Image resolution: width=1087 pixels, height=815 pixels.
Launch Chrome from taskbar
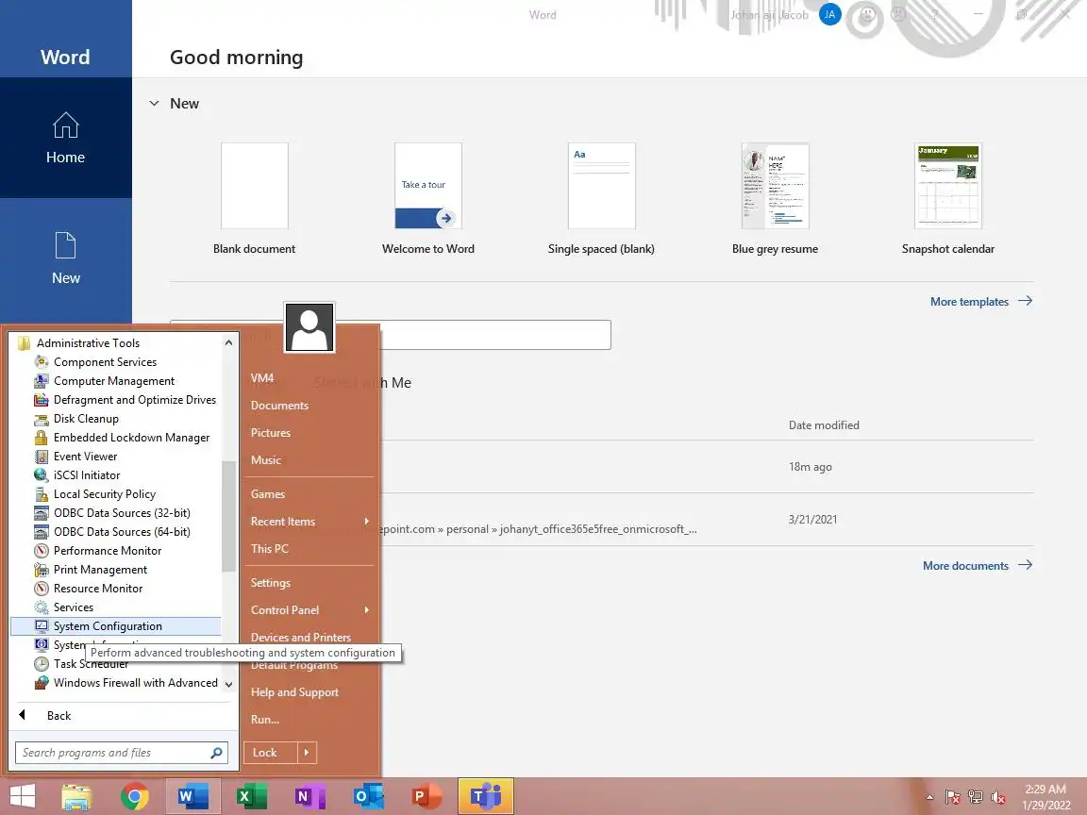pyautogui.click(x=135, y=796)
